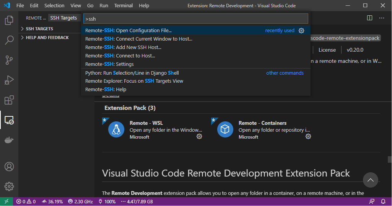392x206 pixels.
Task: Open the Help menu
Action: click(144, 5)
